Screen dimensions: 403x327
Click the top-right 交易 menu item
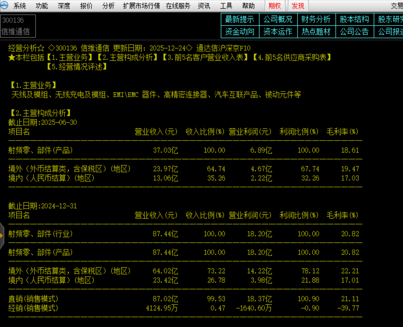(397, 6)
